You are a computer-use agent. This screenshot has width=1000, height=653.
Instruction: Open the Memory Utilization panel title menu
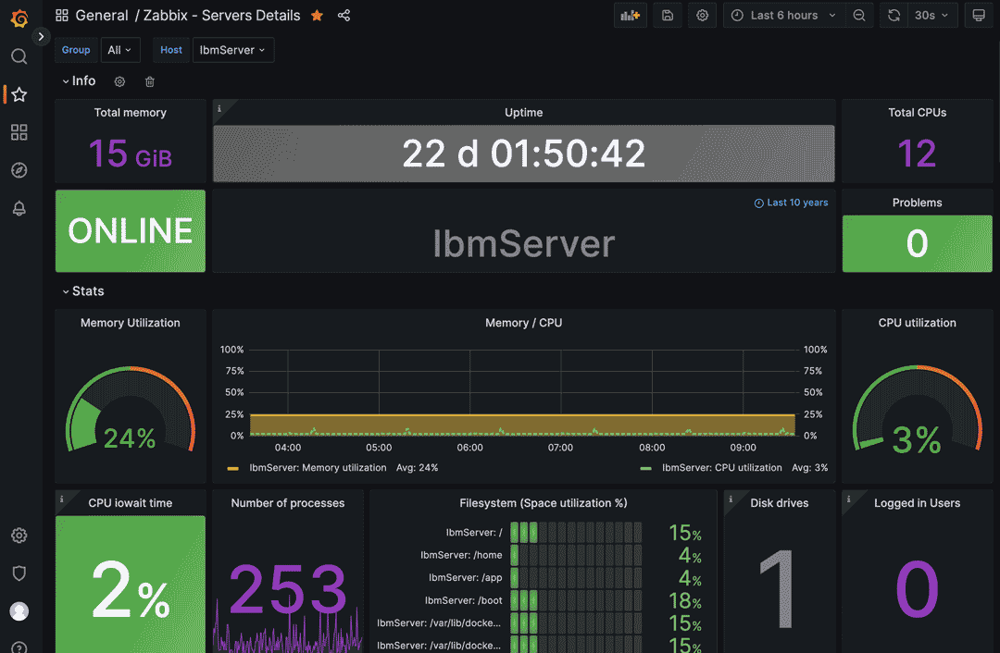[x=131, y=323]
